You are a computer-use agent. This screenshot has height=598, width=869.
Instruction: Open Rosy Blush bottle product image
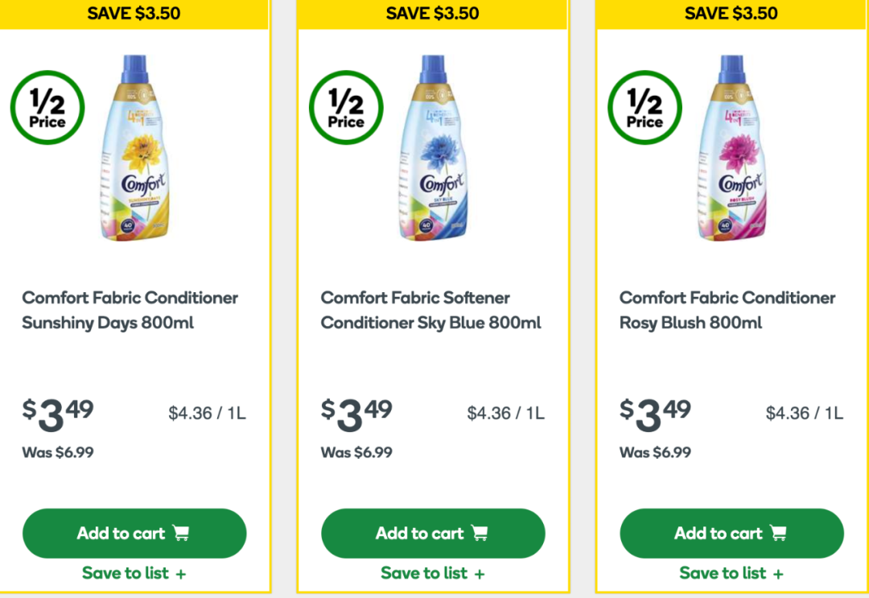point(732,148)
